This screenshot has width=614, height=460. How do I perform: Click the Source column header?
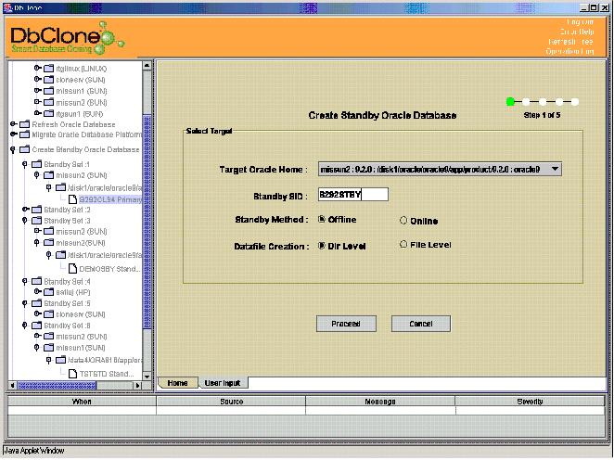tap(231, 402)
